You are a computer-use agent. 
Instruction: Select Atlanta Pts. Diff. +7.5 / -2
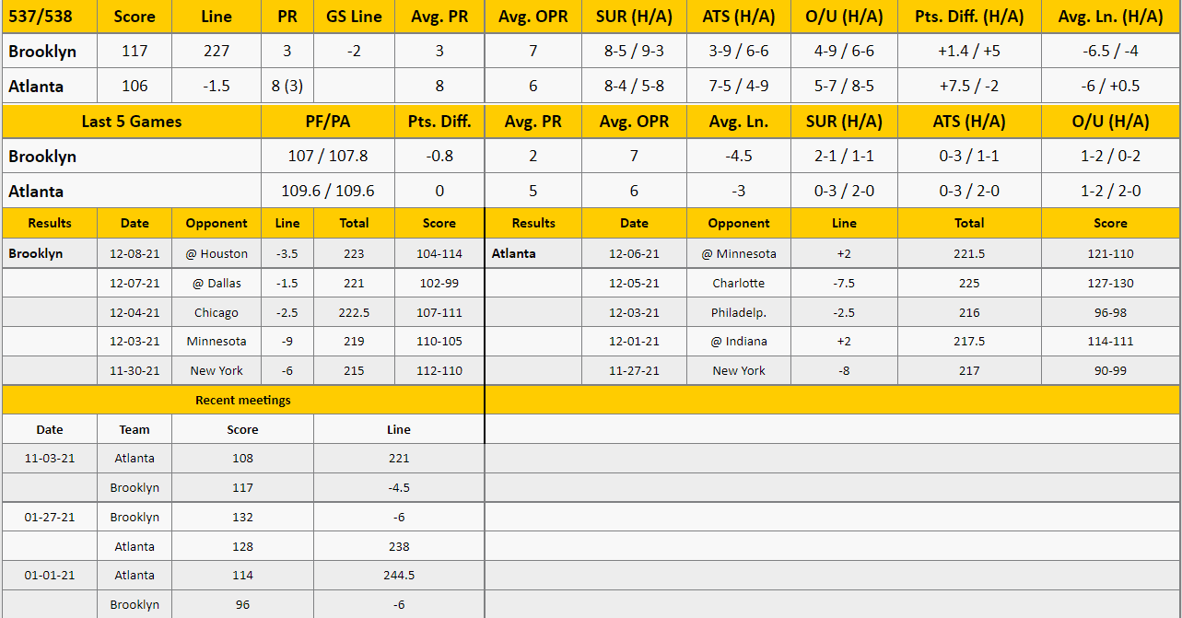click(969, 86)
